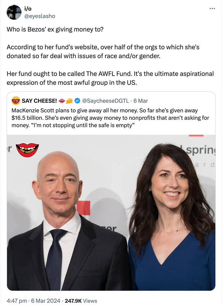
Task: Click the 6 Mar 2024 date
Action: [x=46, y=301]
